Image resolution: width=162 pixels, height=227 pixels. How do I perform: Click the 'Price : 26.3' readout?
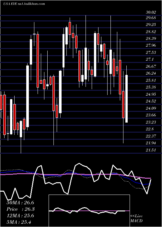[x=21, y=209]
